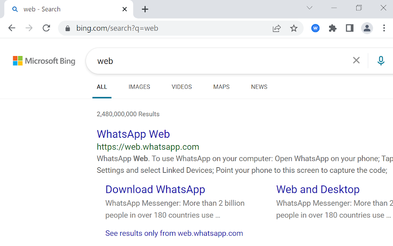See results only from web.whatsapp.com
The height and width of the screenshot is (246, 393).
tap(174, 233)
